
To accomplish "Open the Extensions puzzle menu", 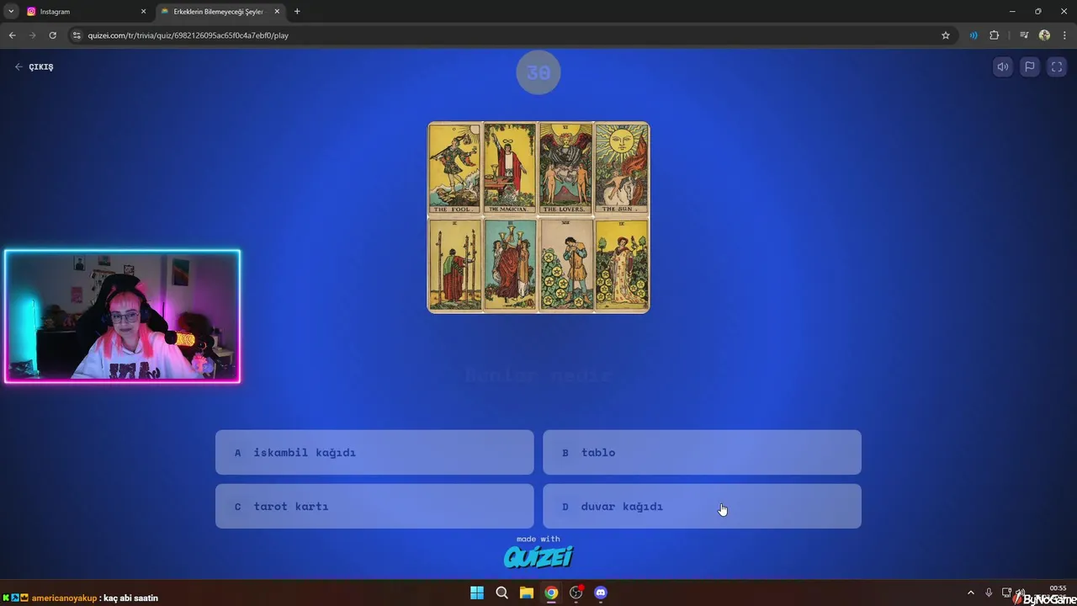I will point(995,35).
